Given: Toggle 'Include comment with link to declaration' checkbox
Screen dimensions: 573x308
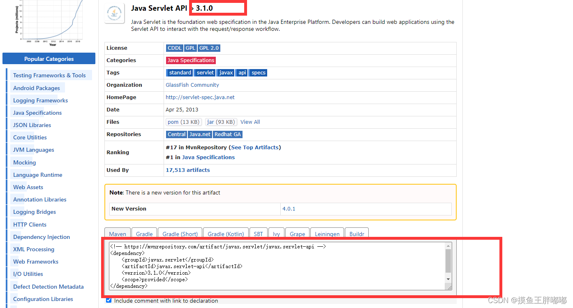Looking at the screenshot, I should 109,301.
